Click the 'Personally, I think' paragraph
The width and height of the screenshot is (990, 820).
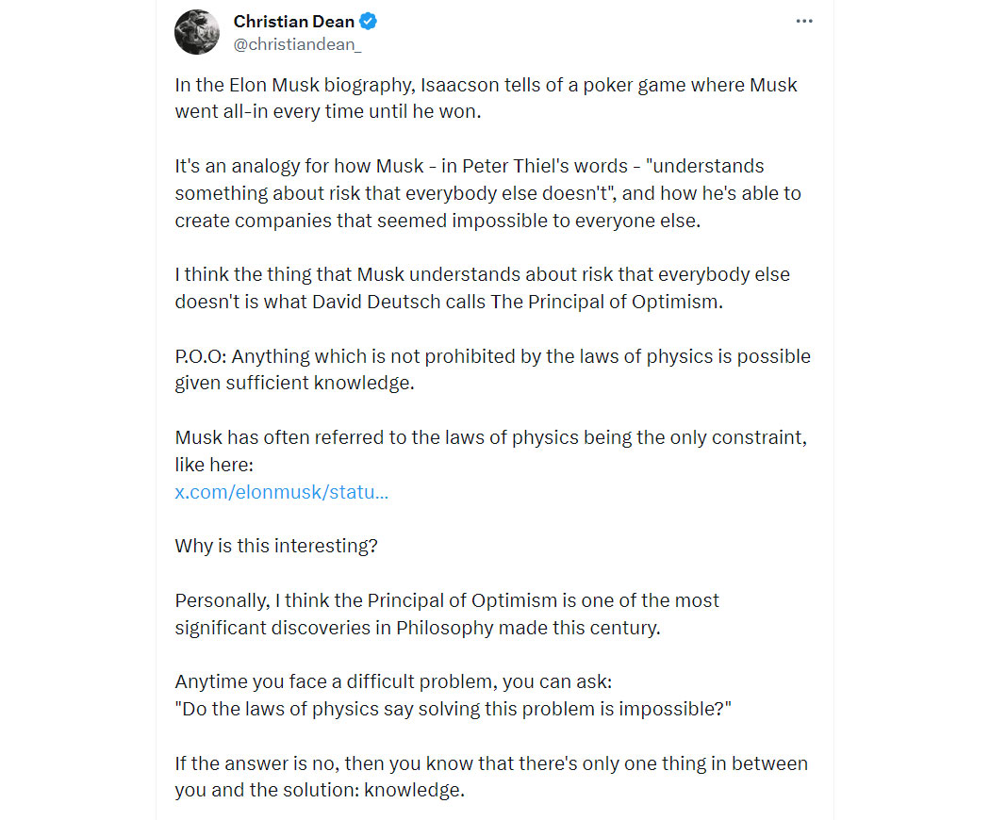pyautogui.click(x=447, y=614)
